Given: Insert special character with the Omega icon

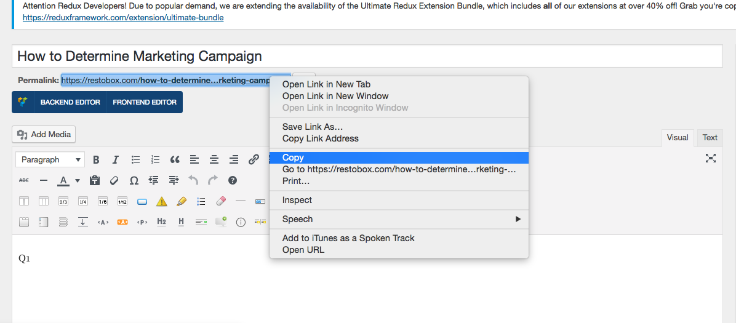Looking at the screenshot, I should tap(134, 181).
